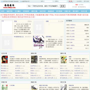The height and width of the screenshot is (90, 90).
Task: Open the 网游小说 section heading
Action: coord(34,82)
